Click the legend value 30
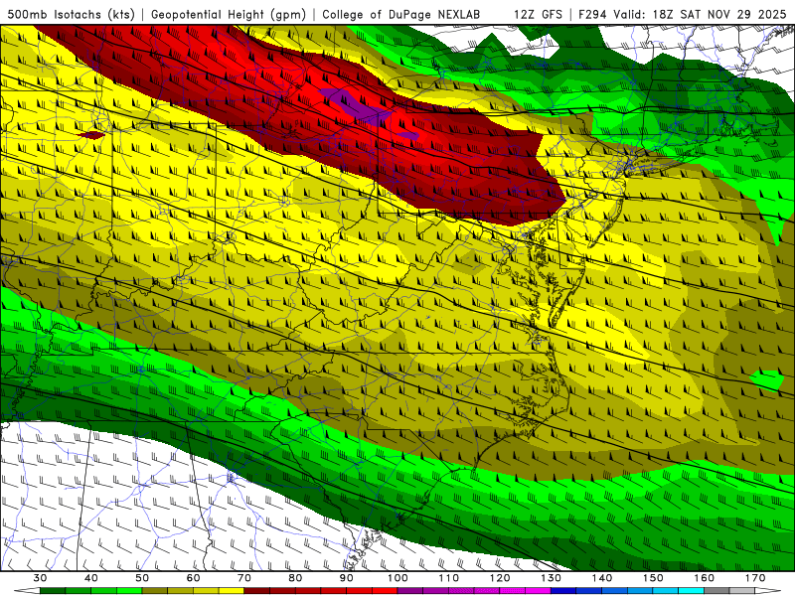Screen dimensions: 795x596 40,578
